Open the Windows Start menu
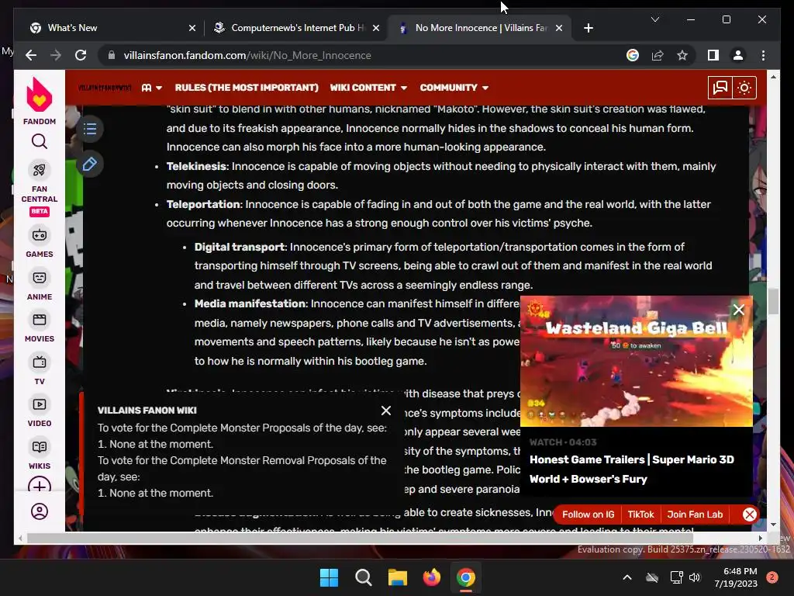The width and height of the screenshot is (794, 596). click(x=329, y=577)
